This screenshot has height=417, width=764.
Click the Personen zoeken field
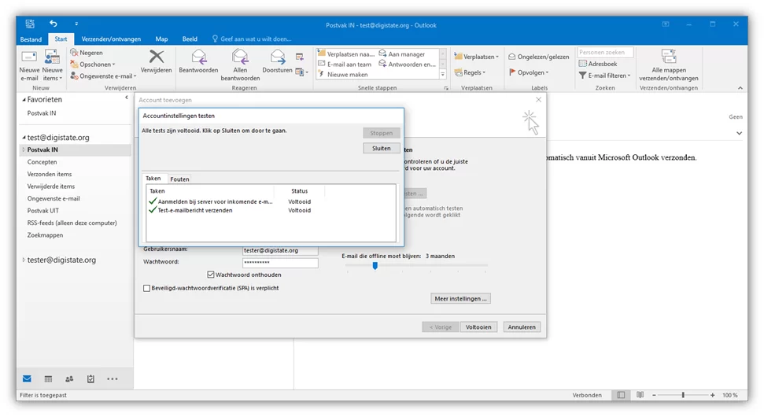[605, 52]
